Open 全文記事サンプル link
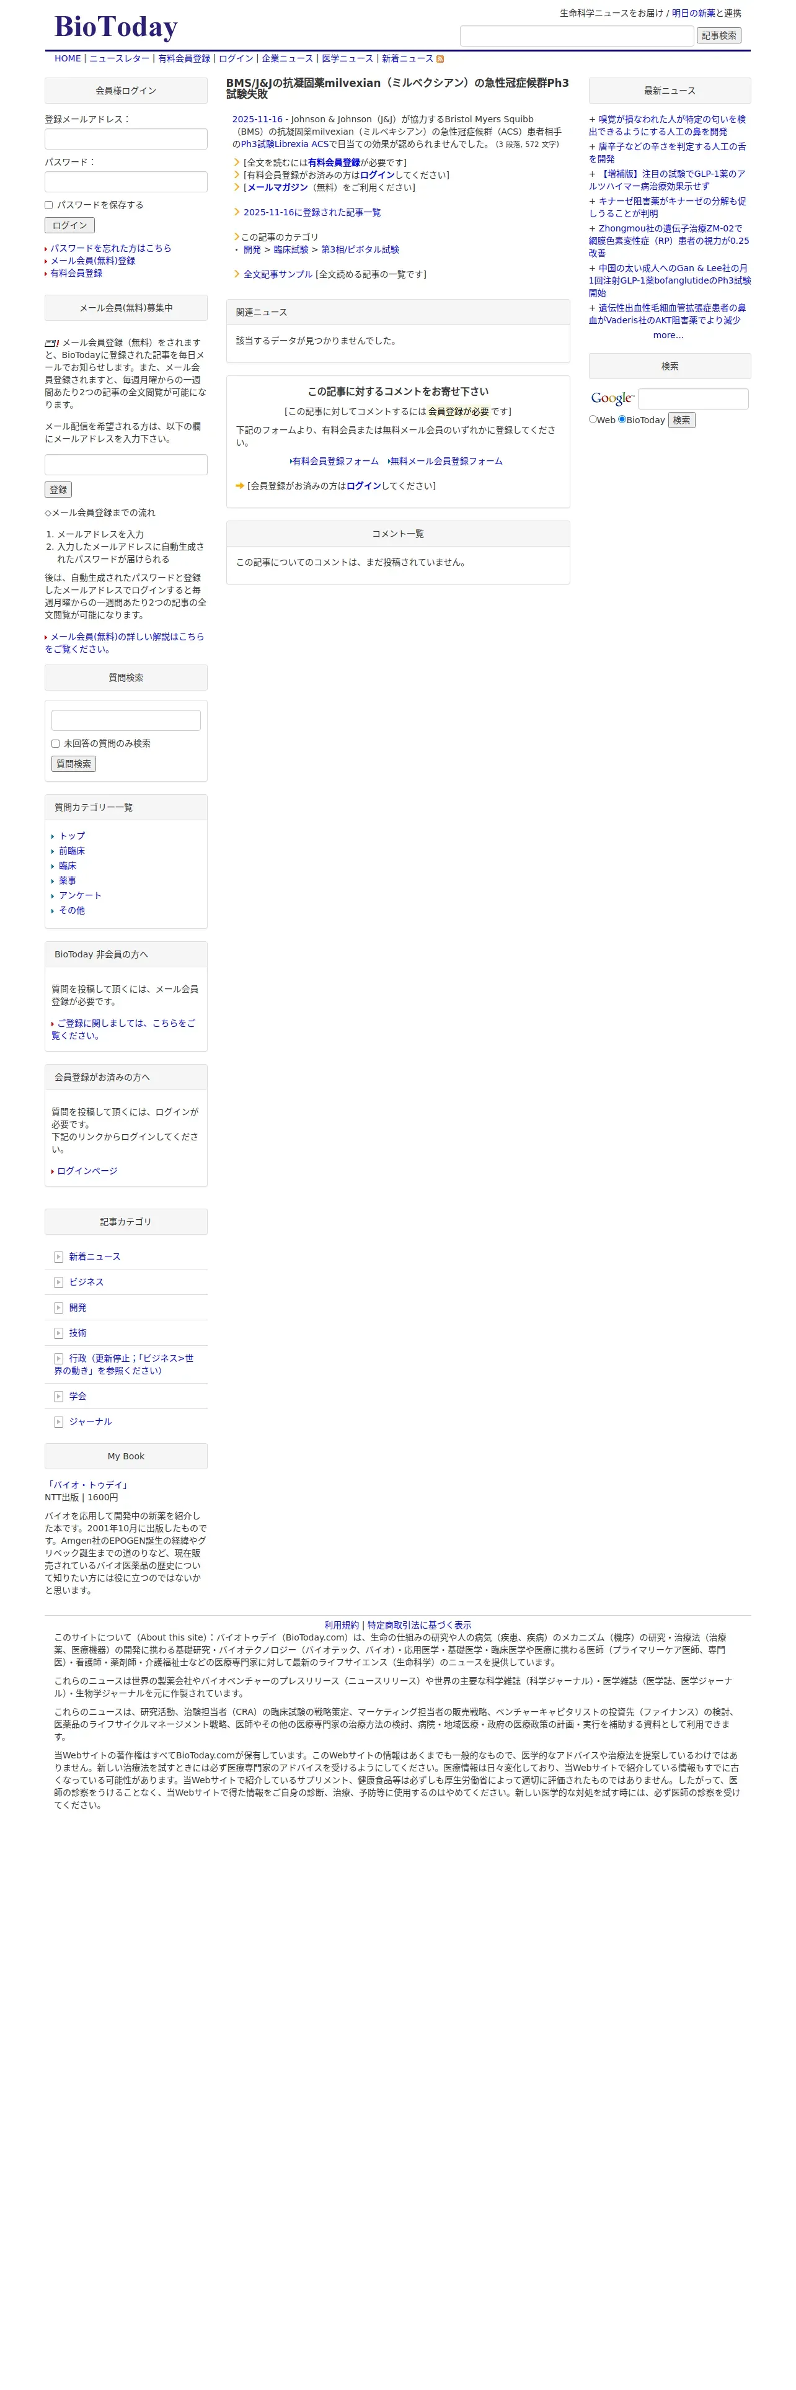796x2390 pixels. click(278, 275)
